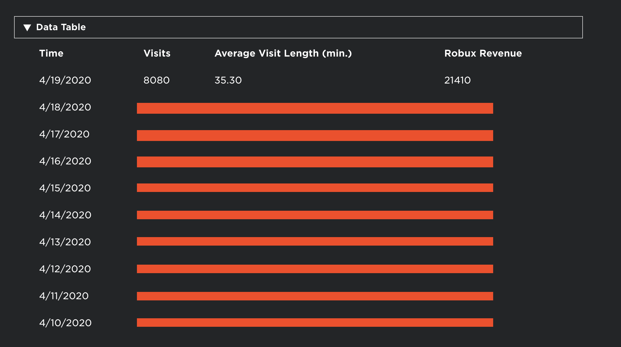Click the redacted bar beside 4/10/2020
This screenshot has height=347, width=621.
[x=315, y=322]
